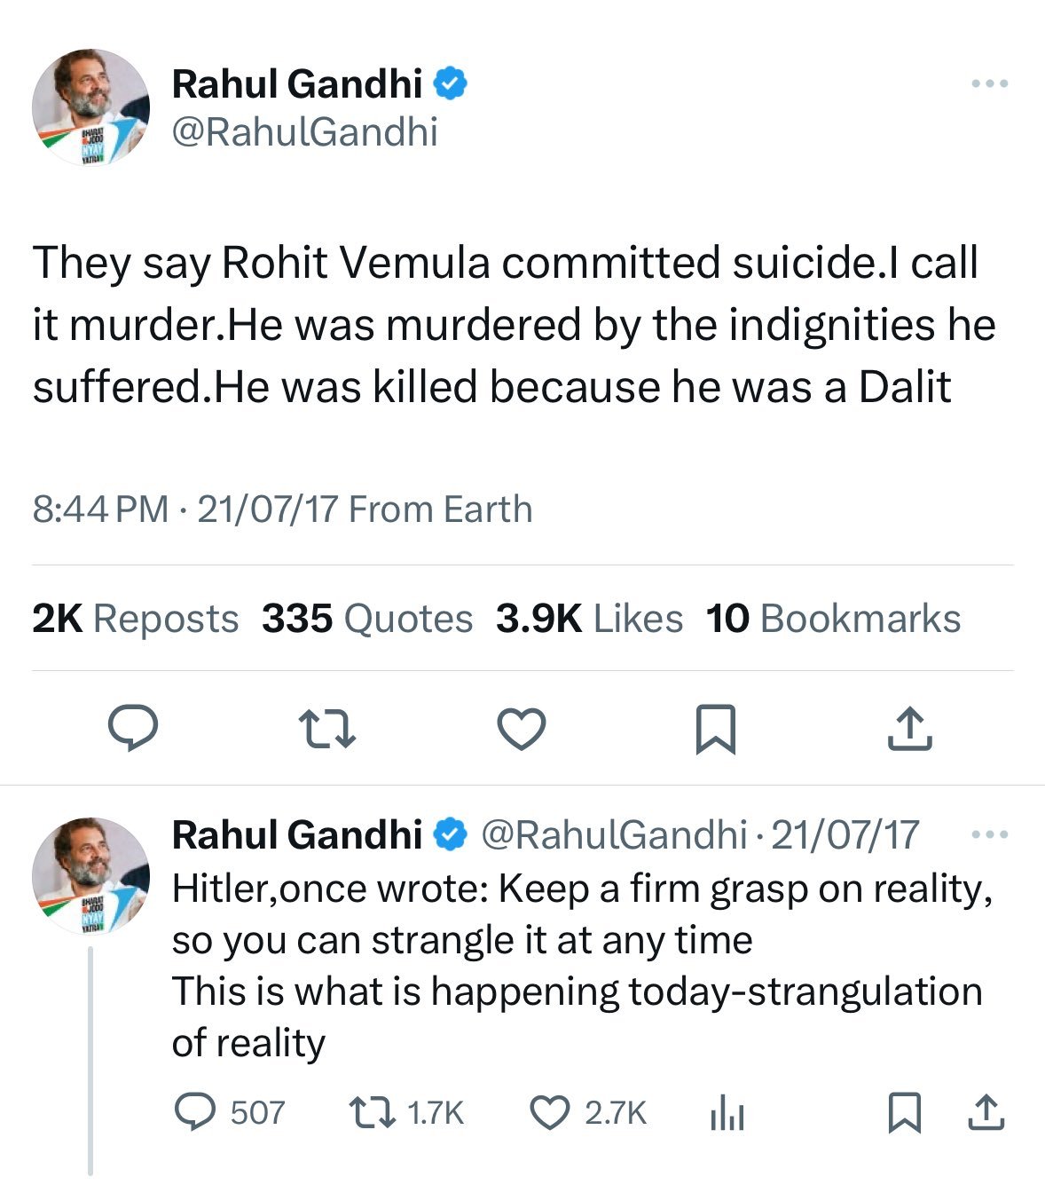View the 3.9K Likes list

coord(589,619)
